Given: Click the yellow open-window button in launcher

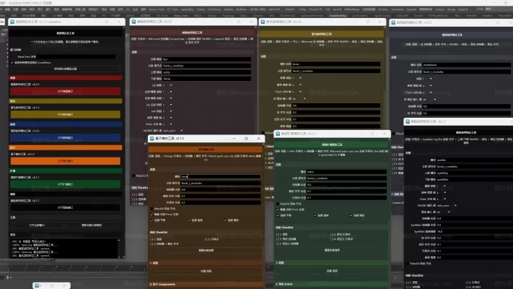Looking at the screenshot, I should [x=66, y=114].
